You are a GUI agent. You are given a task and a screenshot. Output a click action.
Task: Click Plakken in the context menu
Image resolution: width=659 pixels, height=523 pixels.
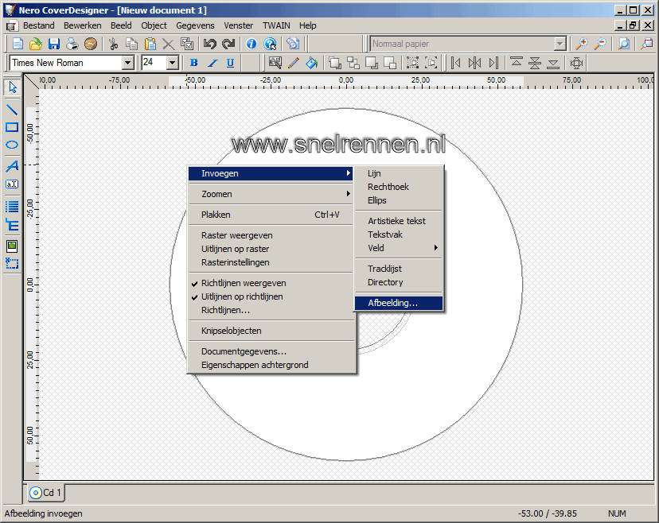pos(271,215)
